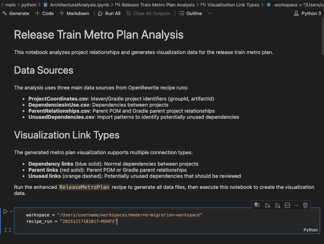Add a new Markdown cell
The width and height of the screenshot is (324, 244).
[74, 13]
